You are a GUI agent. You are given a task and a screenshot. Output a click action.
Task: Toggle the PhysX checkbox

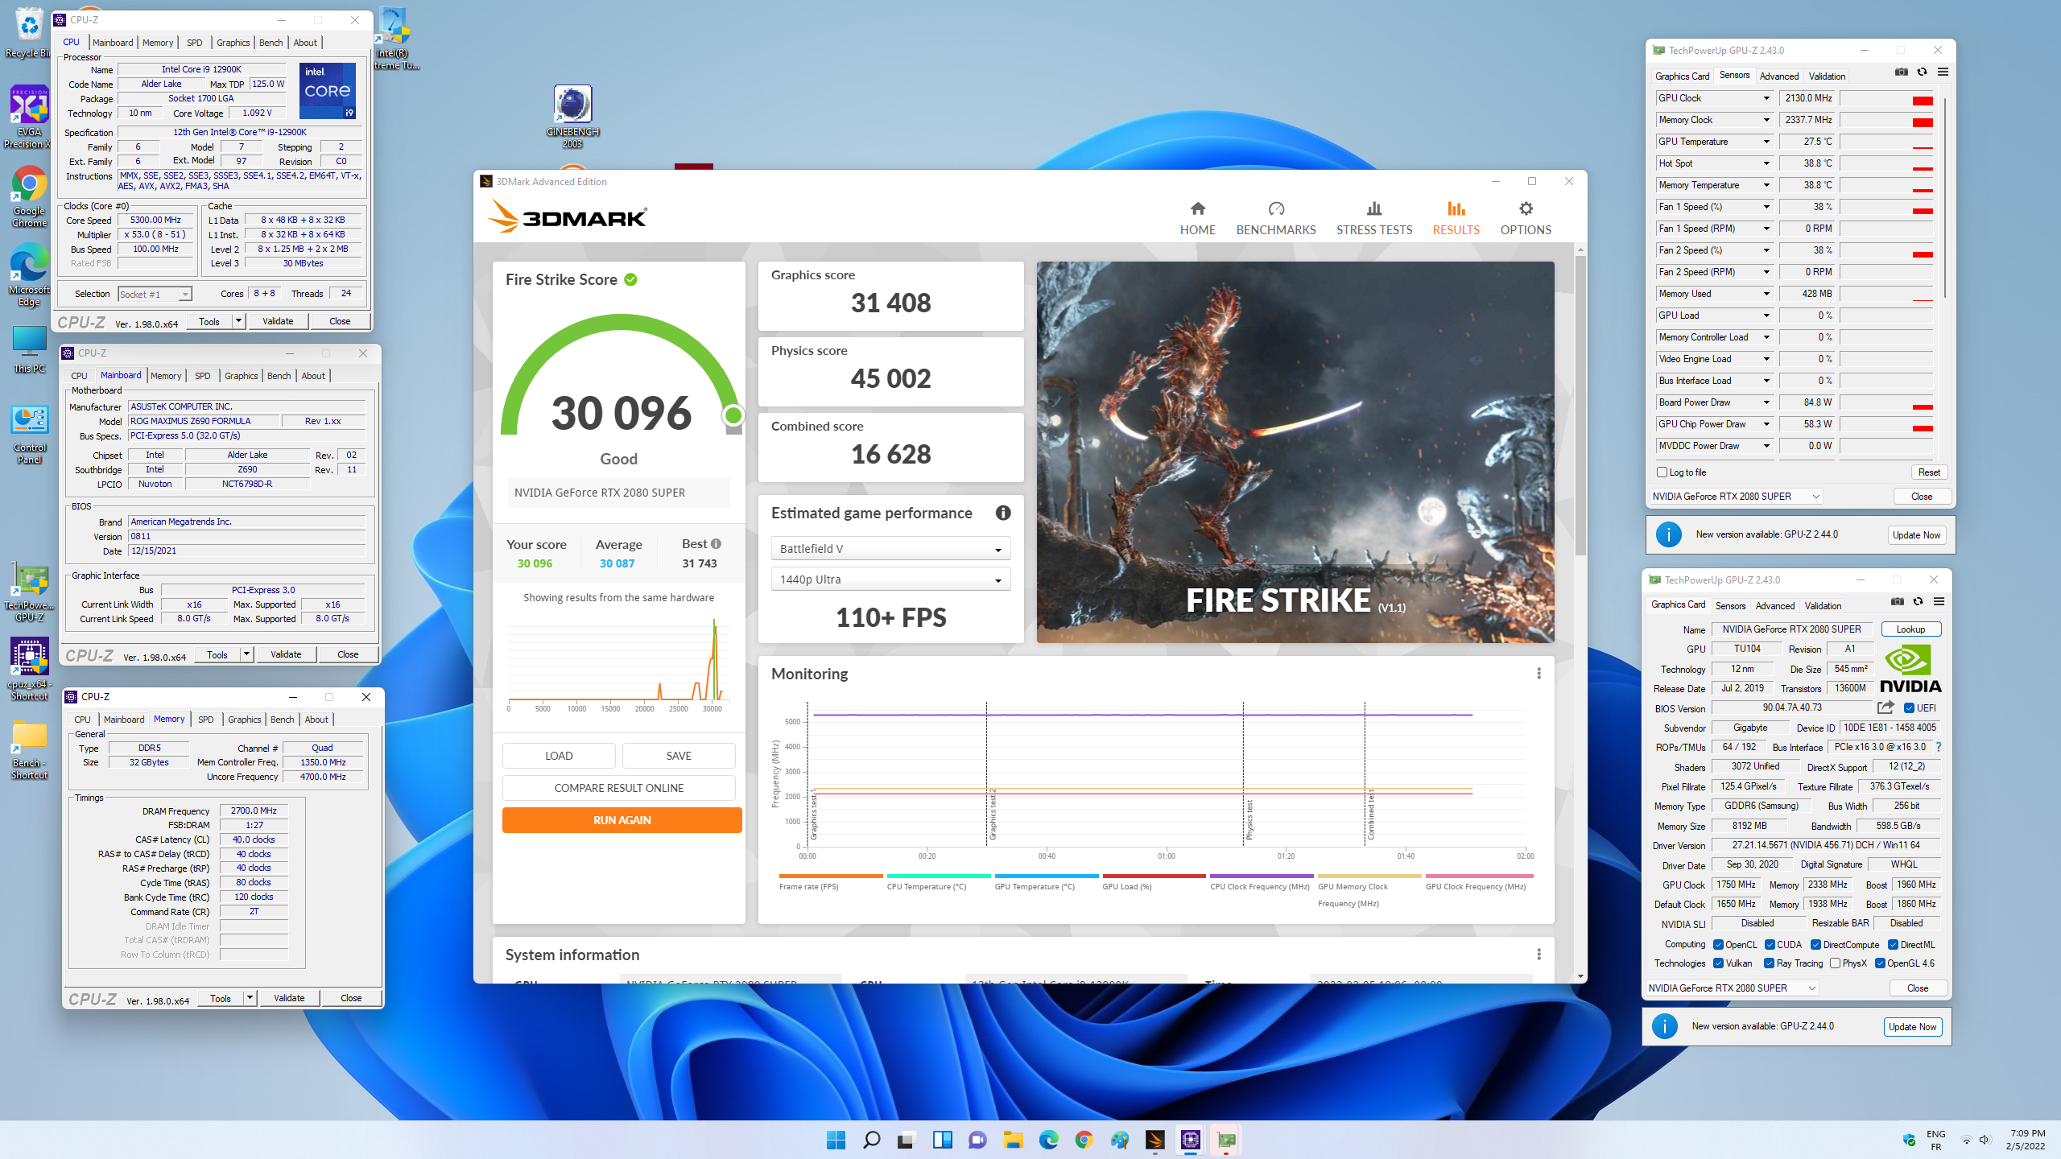coord(1835,963)
